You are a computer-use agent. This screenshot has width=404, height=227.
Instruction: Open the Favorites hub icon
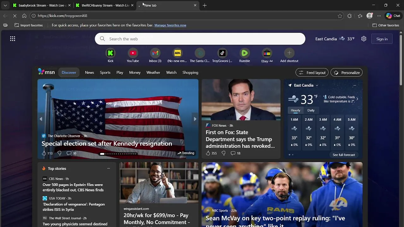[360, 16]
